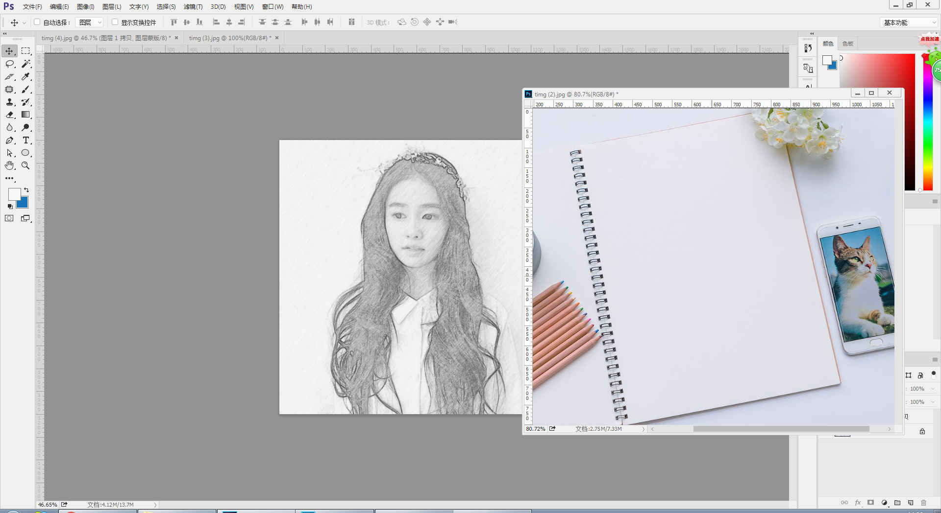Select the Horizontal Type tool
This screenshot has width=941, height=513.
[25, 140]
